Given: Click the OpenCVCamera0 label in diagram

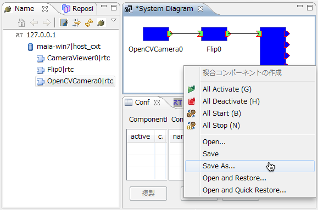Looking at the screenshot, I should [155, 49].
